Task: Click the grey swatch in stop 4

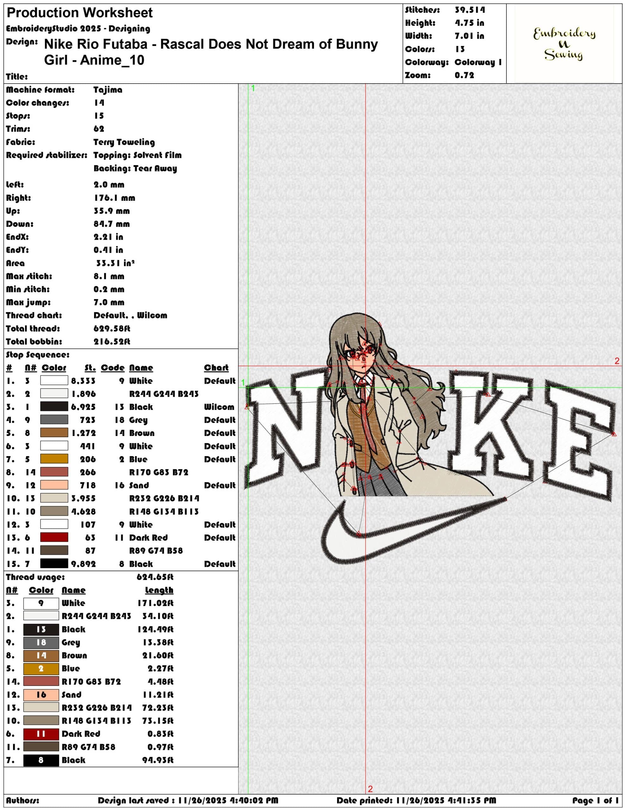Action: (x=54, y=420)
